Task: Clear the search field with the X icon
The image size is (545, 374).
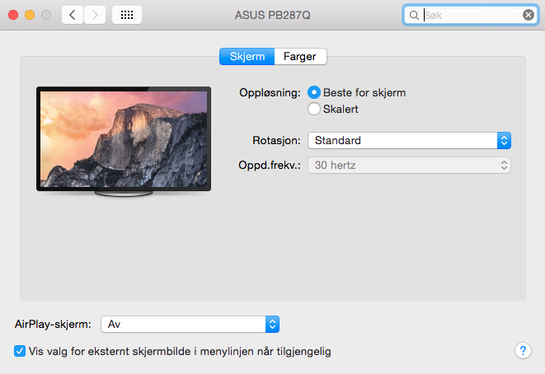Action: coord(529,15)
